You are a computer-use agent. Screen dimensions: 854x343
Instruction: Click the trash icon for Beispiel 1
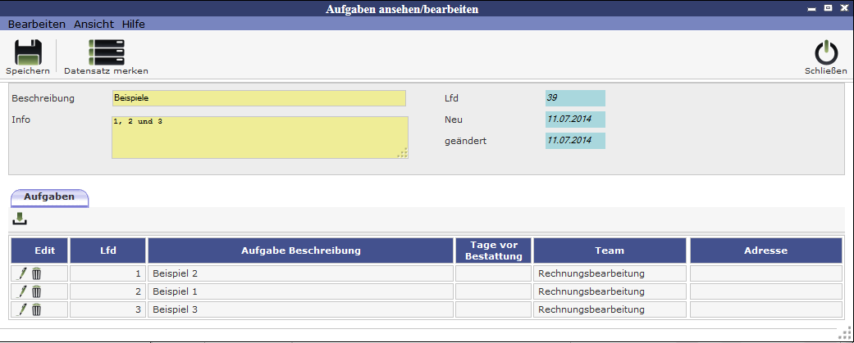tap(37, 291)
